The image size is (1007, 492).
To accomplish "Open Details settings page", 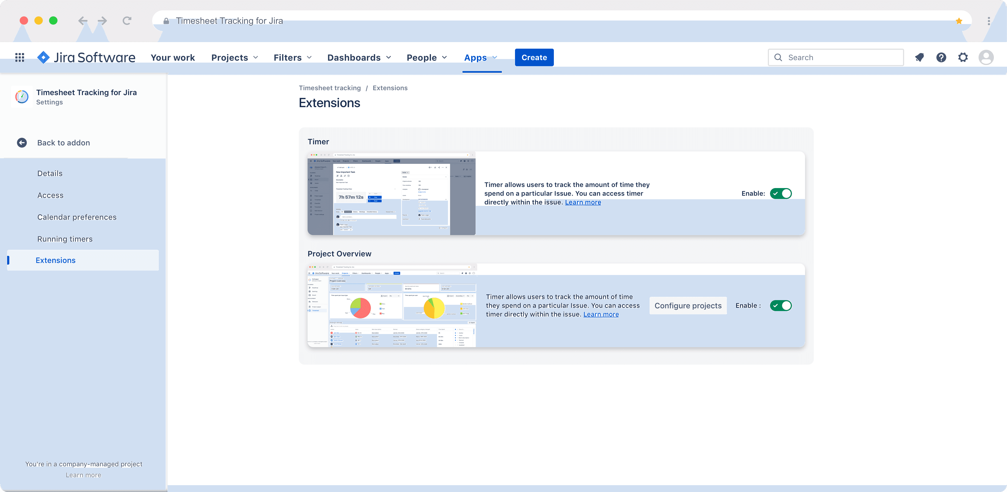I will pyautogui.click(x=50, y=173).
